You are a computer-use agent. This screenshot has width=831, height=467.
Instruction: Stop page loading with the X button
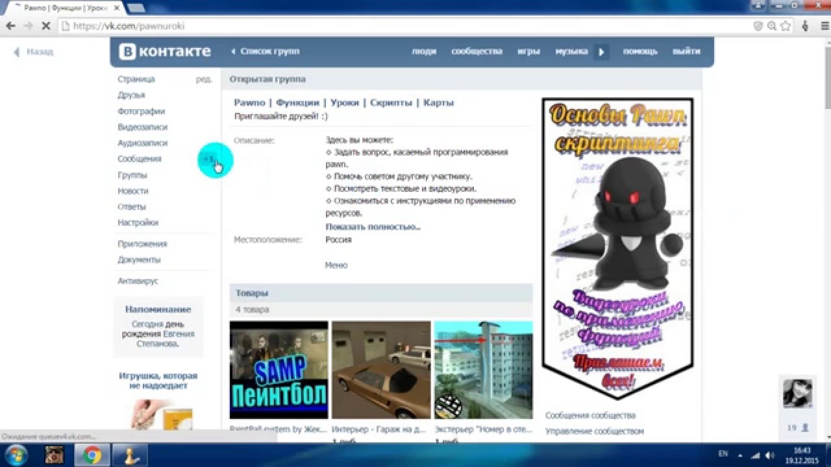[x=45, y=26]
